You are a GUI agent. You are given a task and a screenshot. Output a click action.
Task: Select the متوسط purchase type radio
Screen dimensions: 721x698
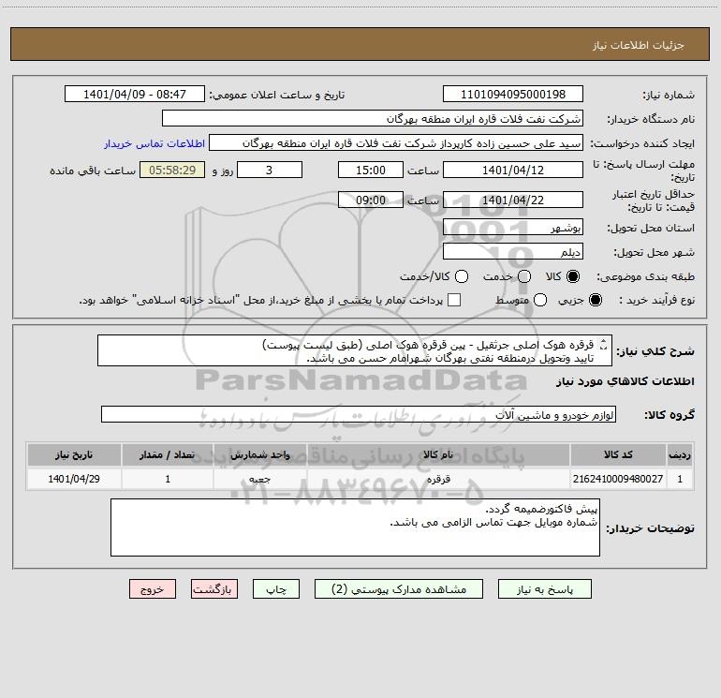point(540,300)
